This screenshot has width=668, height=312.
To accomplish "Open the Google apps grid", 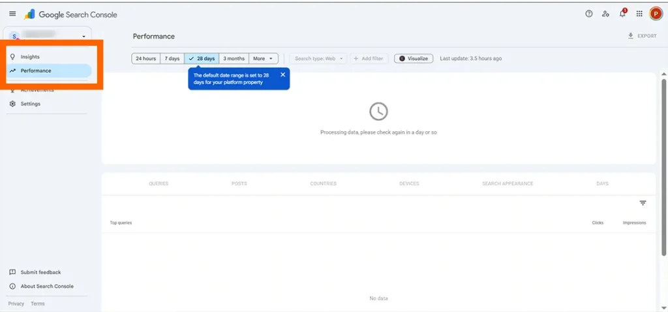I will pos(639,14).
